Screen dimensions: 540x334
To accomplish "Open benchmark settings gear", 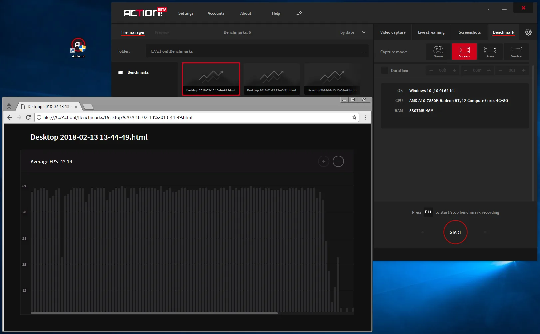I will point(528,32).
